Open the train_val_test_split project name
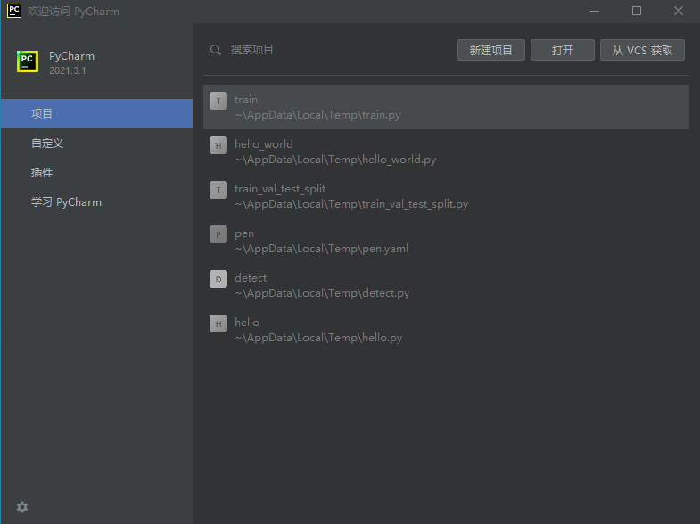This screenshot has height=524, width=700. (x=280, y=189)
